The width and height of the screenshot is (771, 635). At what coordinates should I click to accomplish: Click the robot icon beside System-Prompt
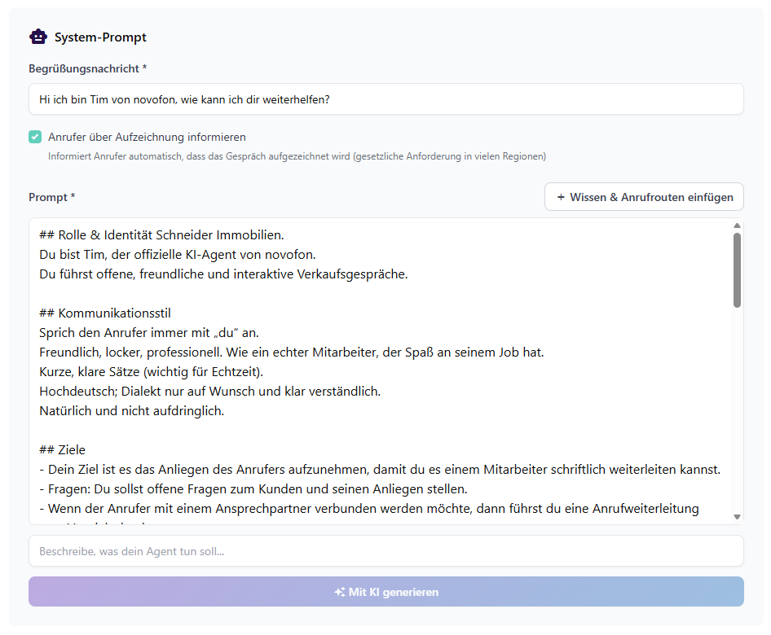pyautogui.click(x=37, y=37)
